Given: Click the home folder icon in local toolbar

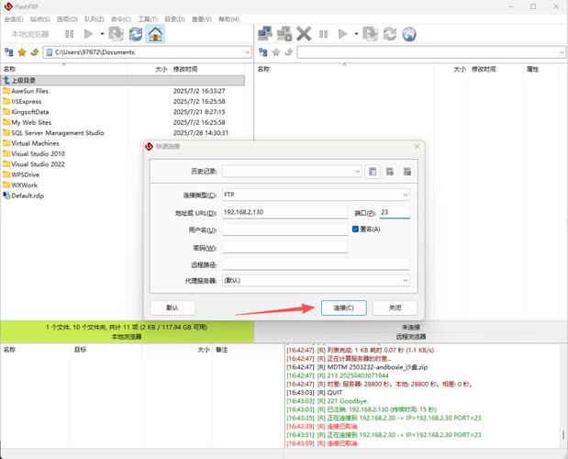Looking at the screenshot, I should click(x=156, y=34).
